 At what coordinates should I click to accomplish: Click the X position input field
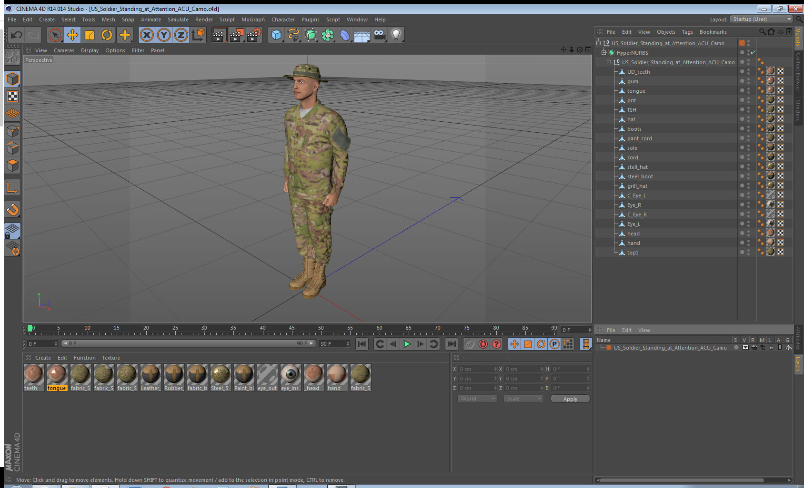[x=477, y=369]
